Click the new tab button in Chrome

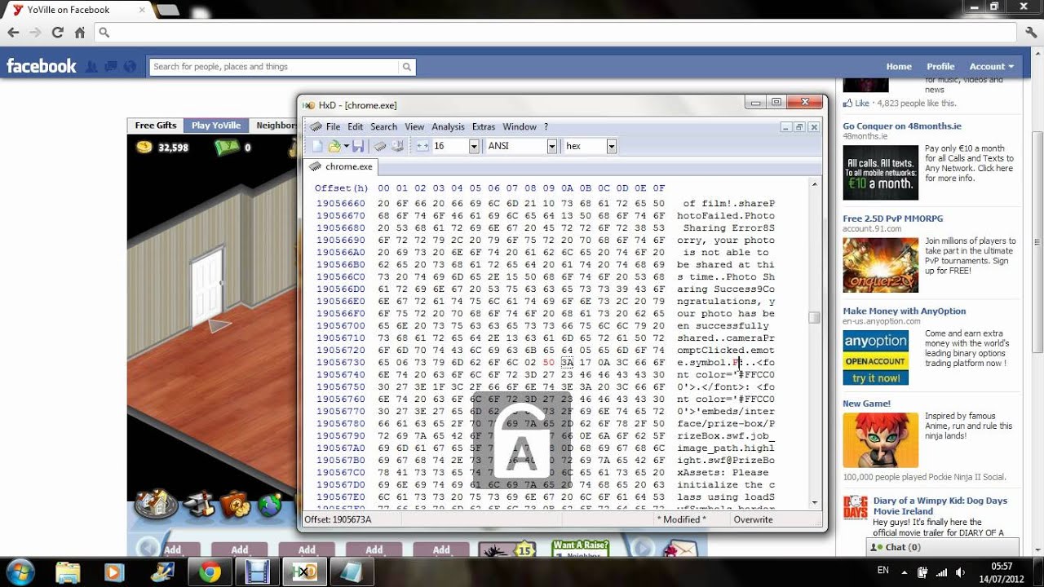pos(167,10)
